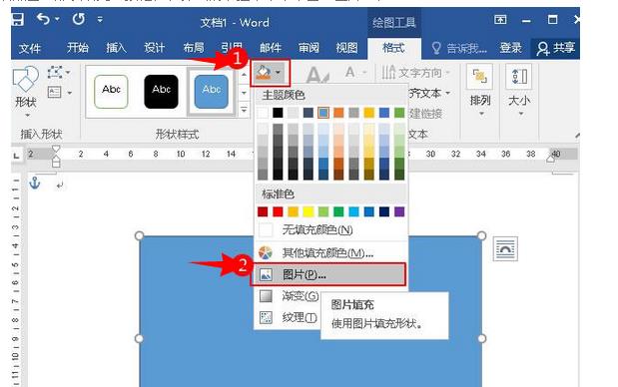This screenshot has width=618, height=387.
Task: Open the 渐变(G) gradient submenu
Action: pos(289,296)
